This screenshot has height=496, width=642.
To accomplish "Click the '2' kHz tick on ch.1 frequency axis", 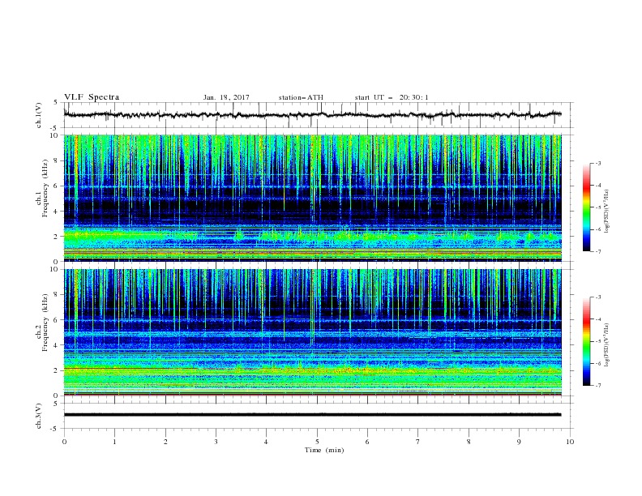I will pos(58,236).
